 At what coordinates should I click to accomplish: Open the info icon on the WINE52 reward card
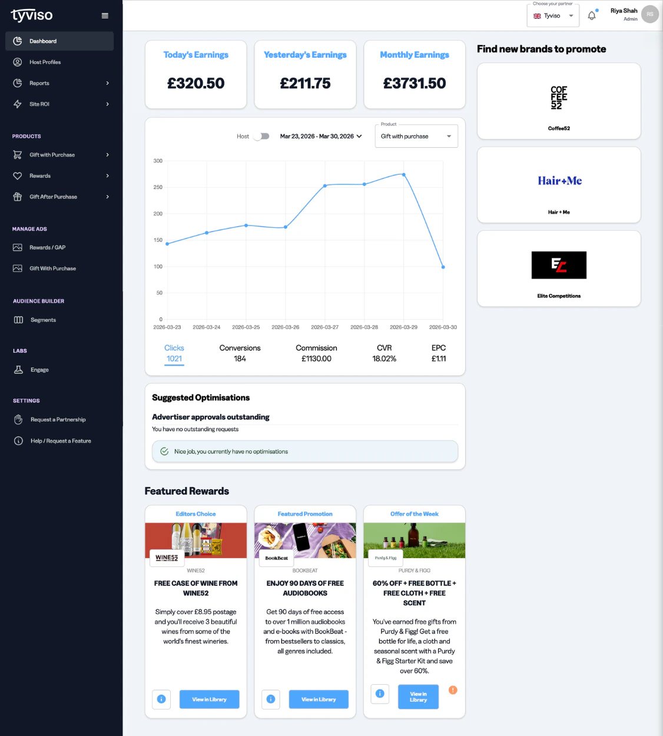(161, 699)
